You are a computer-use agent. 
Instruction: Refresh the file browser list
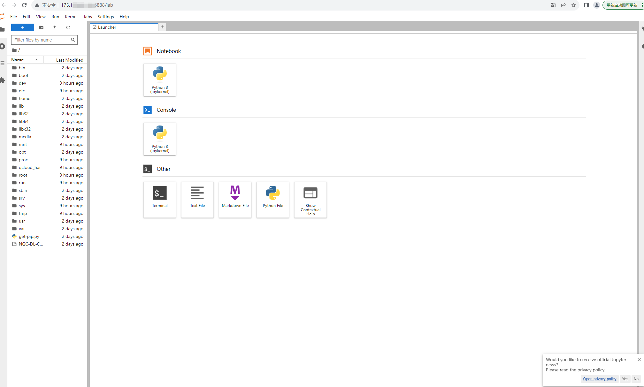click(x=68, y=27)
